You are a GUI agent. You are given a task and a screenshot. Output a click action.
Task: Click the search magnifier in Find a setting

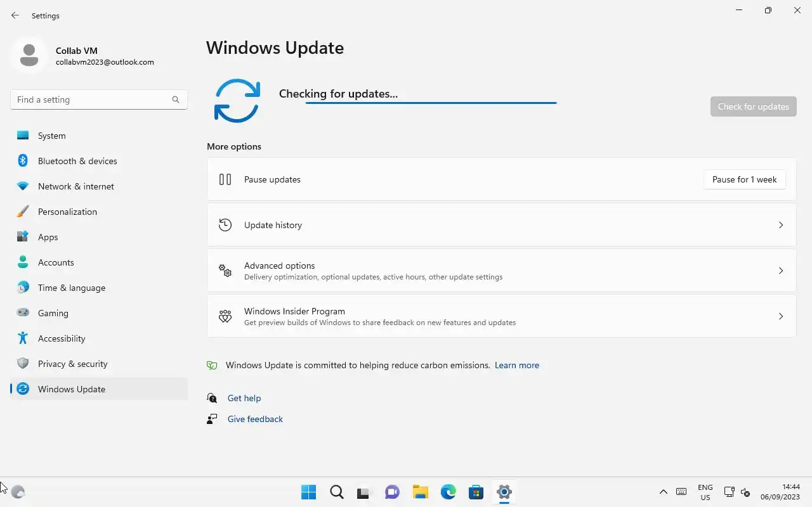(176, 99)
